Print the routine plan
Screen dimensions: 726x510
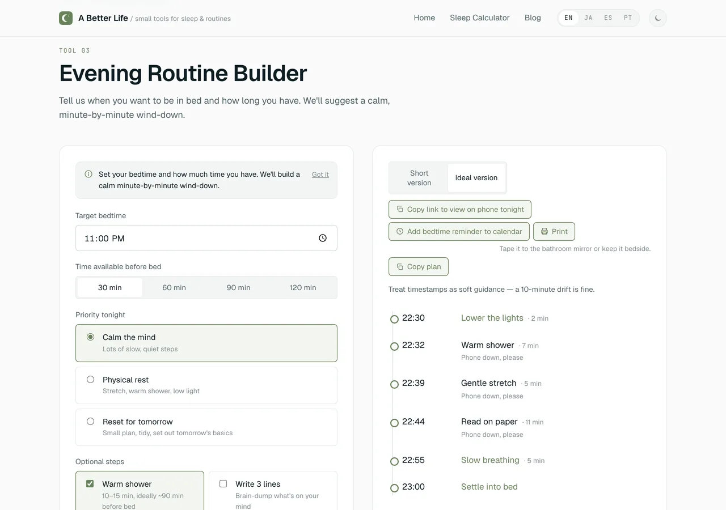554,231
